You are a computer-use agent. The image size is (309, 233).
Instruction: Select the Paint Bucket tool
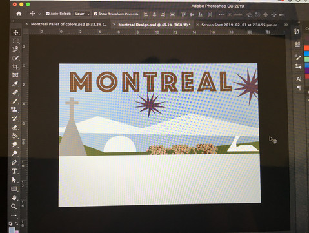(15, 136)
